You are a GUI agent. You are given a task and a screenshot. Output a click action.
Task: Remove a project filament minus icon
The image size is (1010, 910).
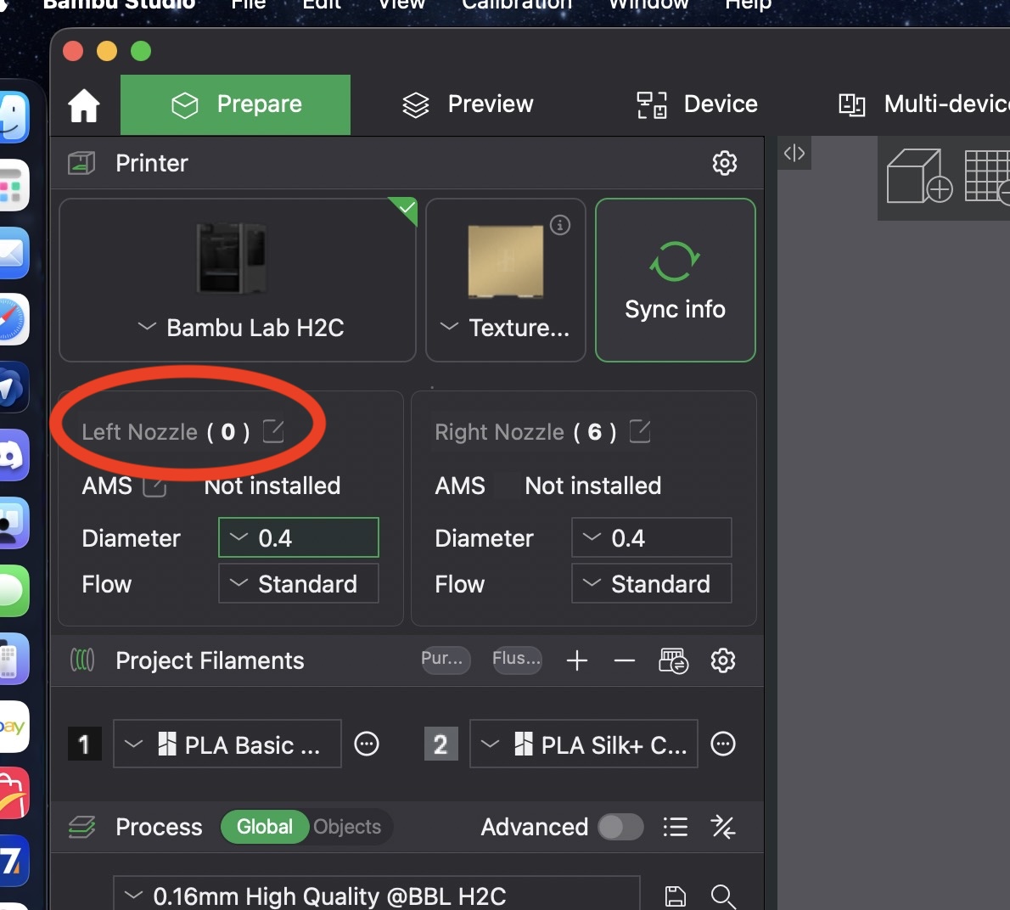coord(624,660)
